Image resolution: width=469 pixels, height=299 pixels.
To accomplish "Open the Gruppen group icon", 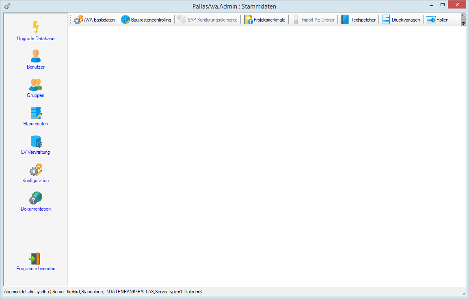I will click(x=36, y=84).
